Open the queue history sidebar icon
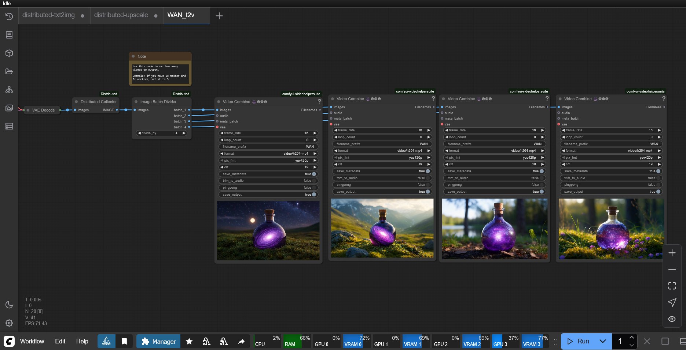Viewport: 686px width, 350px height. point(9,16)
